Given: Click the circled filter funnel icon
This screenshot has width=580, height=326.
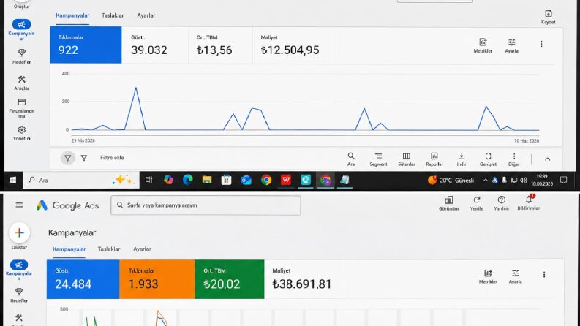Looking at the screenshot, I should [x=68, y=158].
